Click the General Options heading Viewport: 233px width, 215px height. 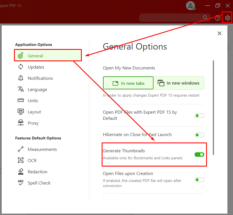[135, 46]
